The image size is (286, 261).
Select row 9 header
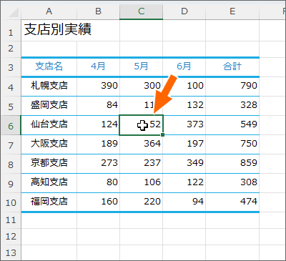coord(11,183)
